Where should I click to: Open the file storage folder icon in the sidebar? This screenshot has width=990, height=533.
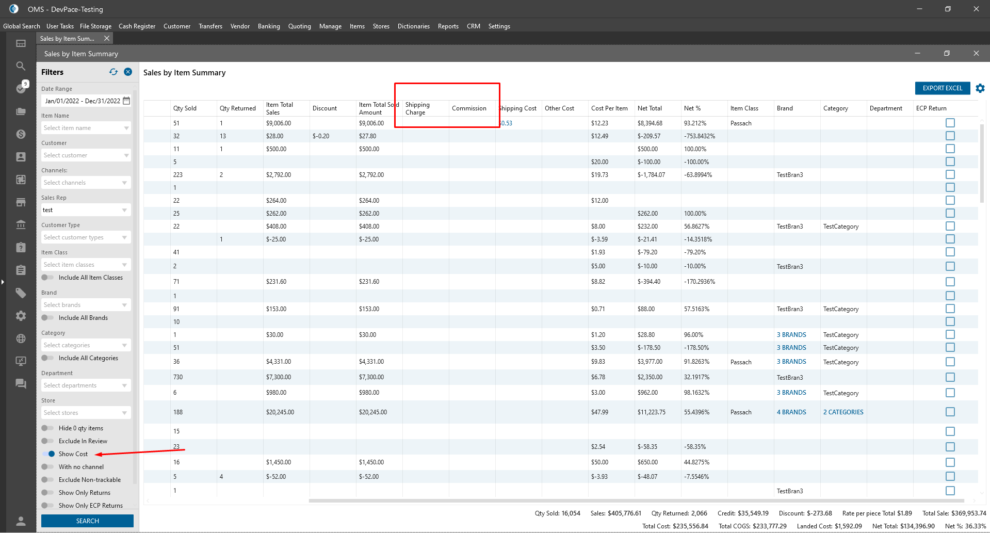pyautogui.click(x=21, y=111)
